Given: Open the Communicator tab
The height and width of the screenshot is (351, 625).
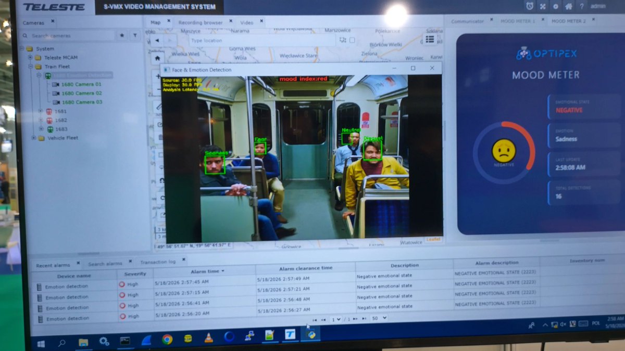Looking at the screenshot, I should pos(467,21).
